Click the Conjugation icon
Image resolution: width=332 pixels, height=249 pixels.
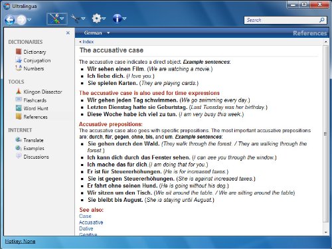pos(19,60)
